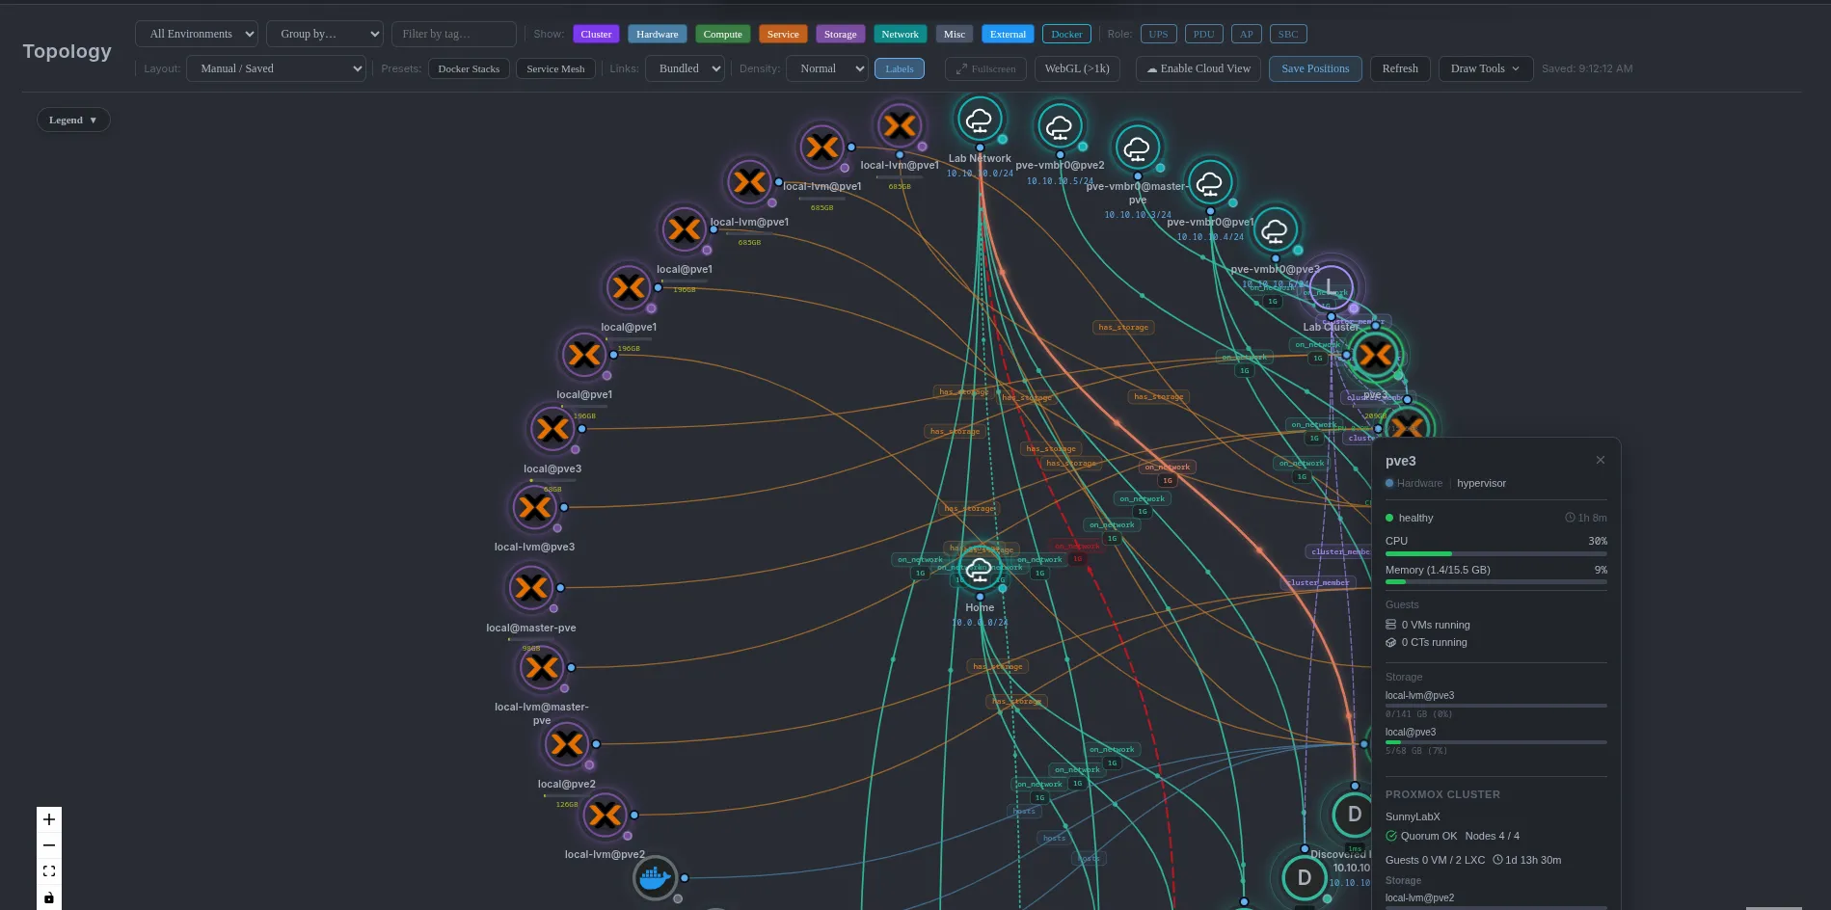Screen dimensions: 1831x910
Task: Toggle the Storage show filter
Action: [x=841, y=34]
